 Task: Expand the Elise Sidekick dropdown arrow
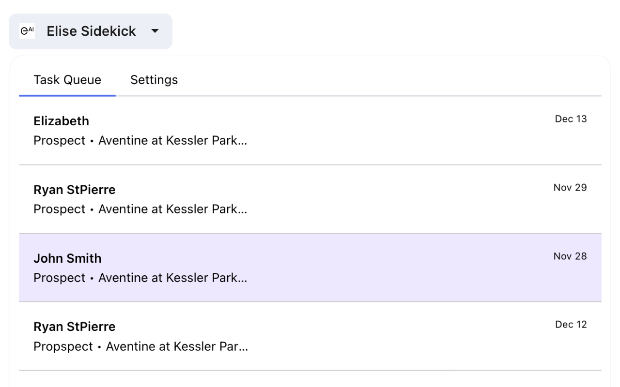click(x=155, y=31)
